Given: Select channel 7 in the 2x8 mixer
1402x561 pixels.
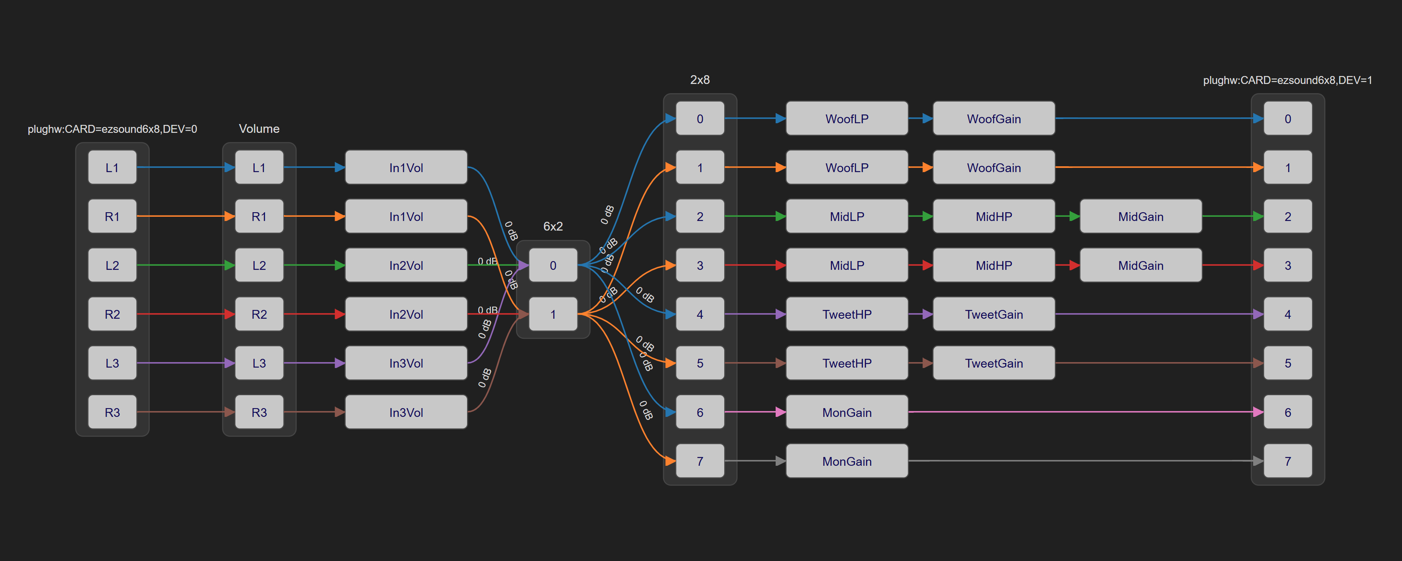Looking at the screenshot, I should click(x=700, y=461).
